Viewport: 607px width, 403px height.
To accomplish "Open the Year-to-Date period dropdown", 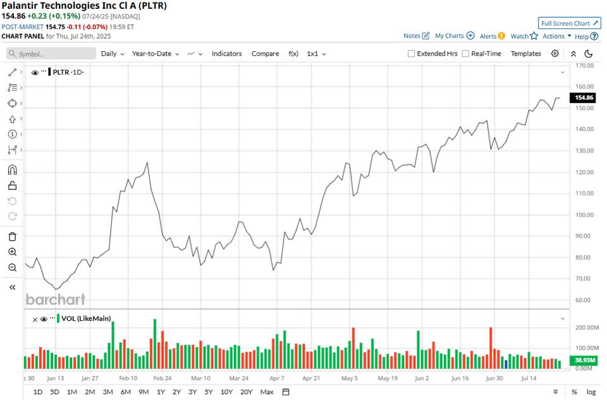I will (156, 54).
